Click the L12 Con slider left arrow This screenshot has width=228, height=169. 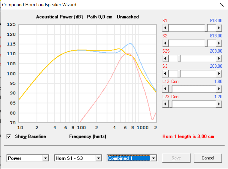click(165, 89)
